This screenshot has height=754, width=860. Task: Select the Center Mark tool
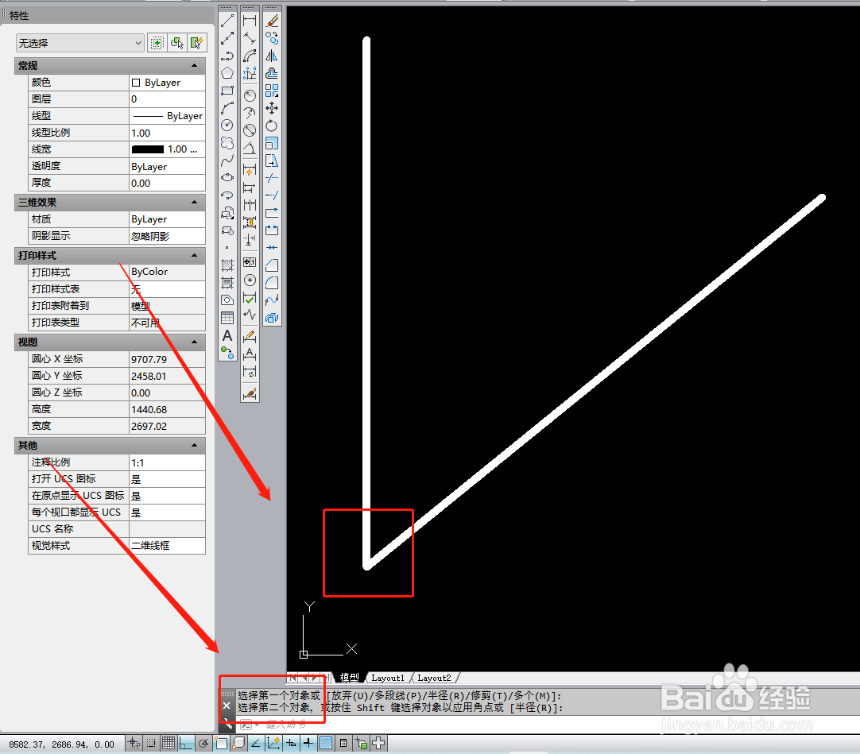point(250,280)
